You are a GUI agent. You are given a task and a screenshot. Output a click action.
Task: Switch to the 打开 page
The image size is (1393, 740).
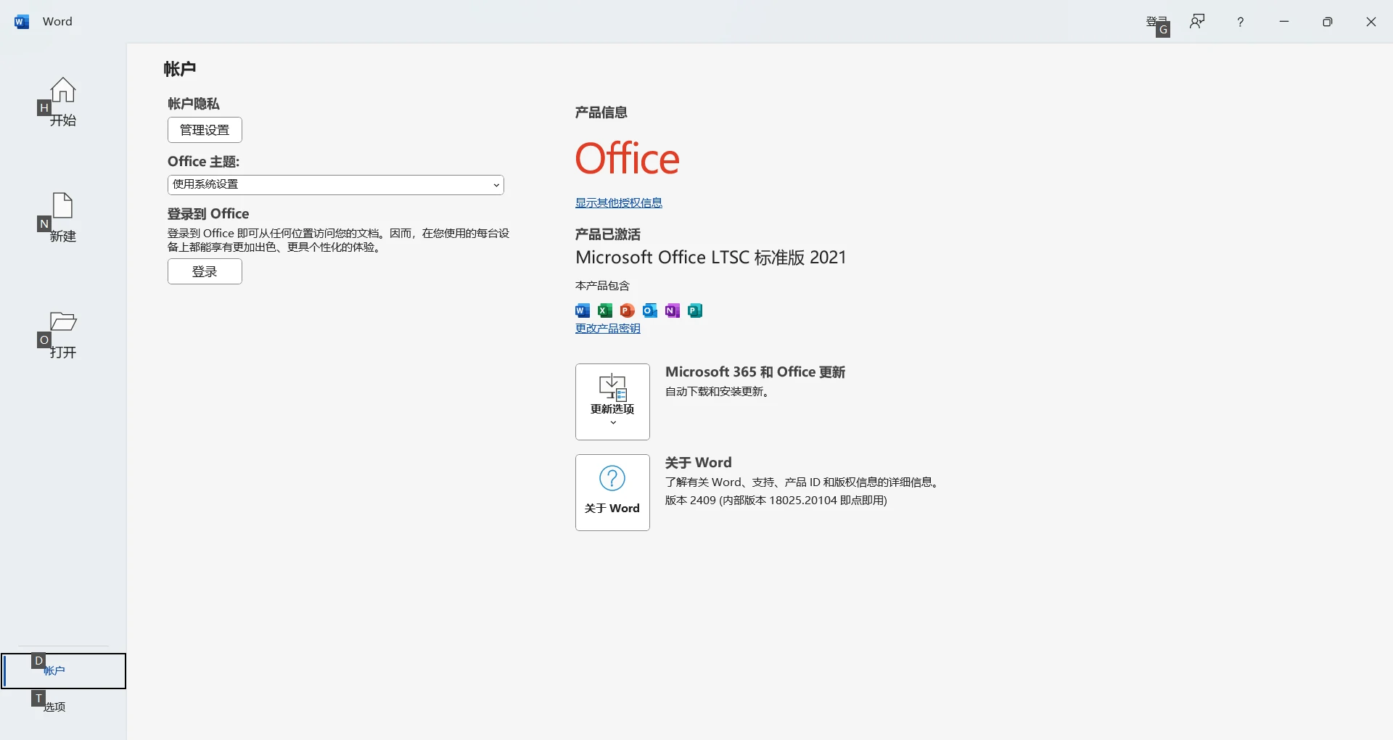(63, 334)
